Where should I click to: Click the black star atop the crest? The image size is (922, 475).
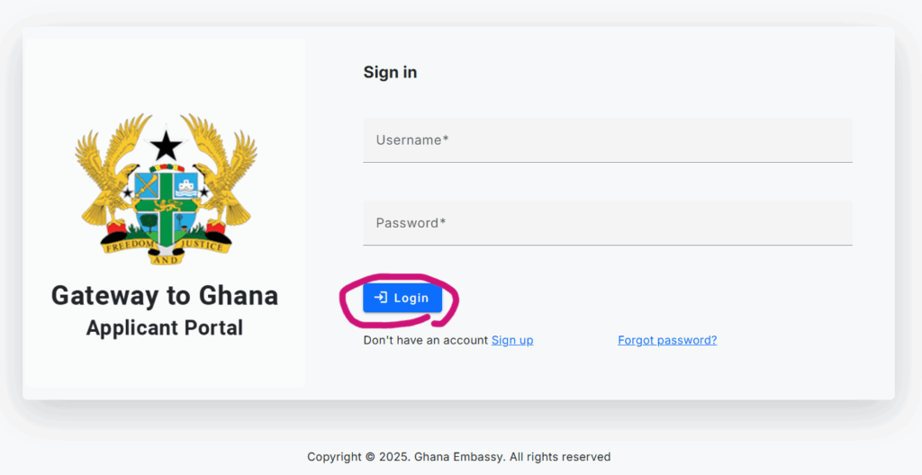(166, 145)
